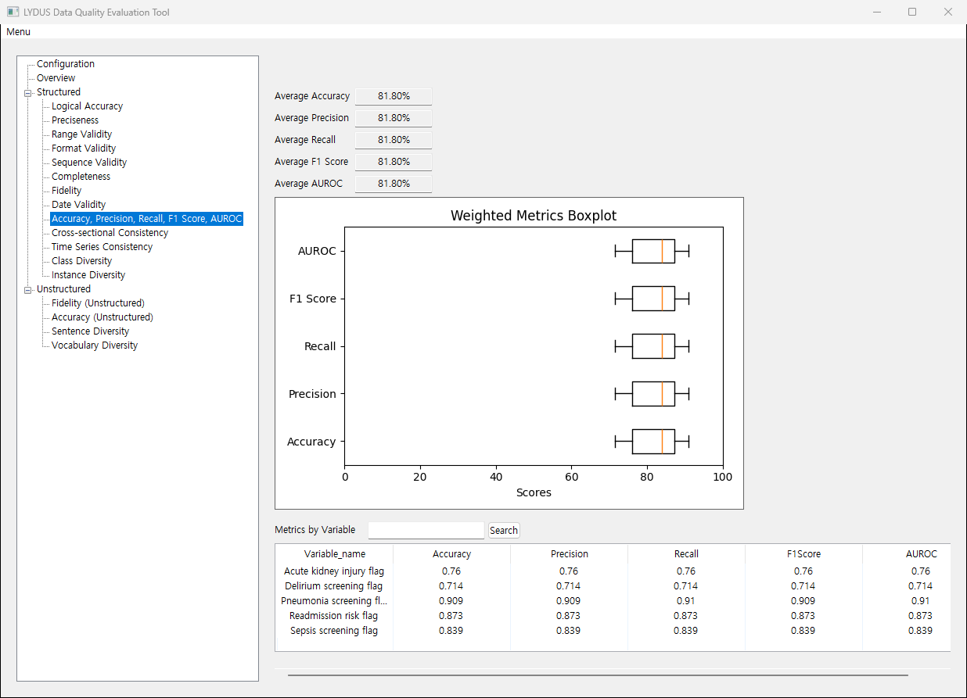The width and height of the screenshot is (967, 698).
Task: Select Fidelity (Unstructured)
Action: click(99, 303)
